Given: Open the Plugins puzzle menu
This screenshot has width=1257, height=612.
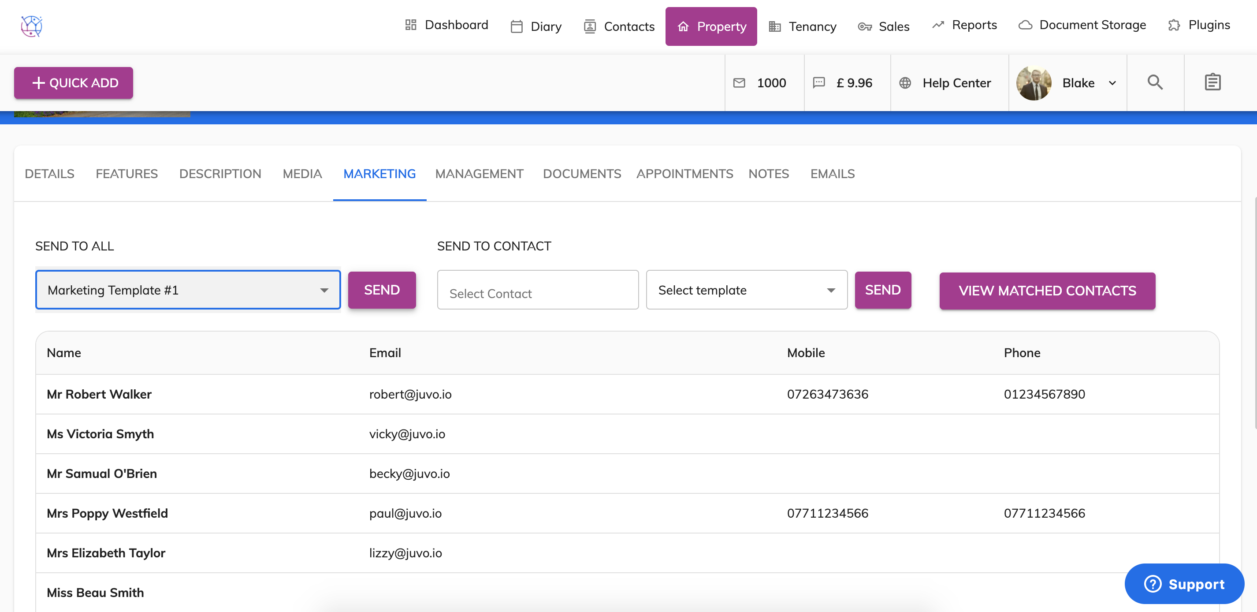Looking at the screenshot, I should click(1199, 25).
